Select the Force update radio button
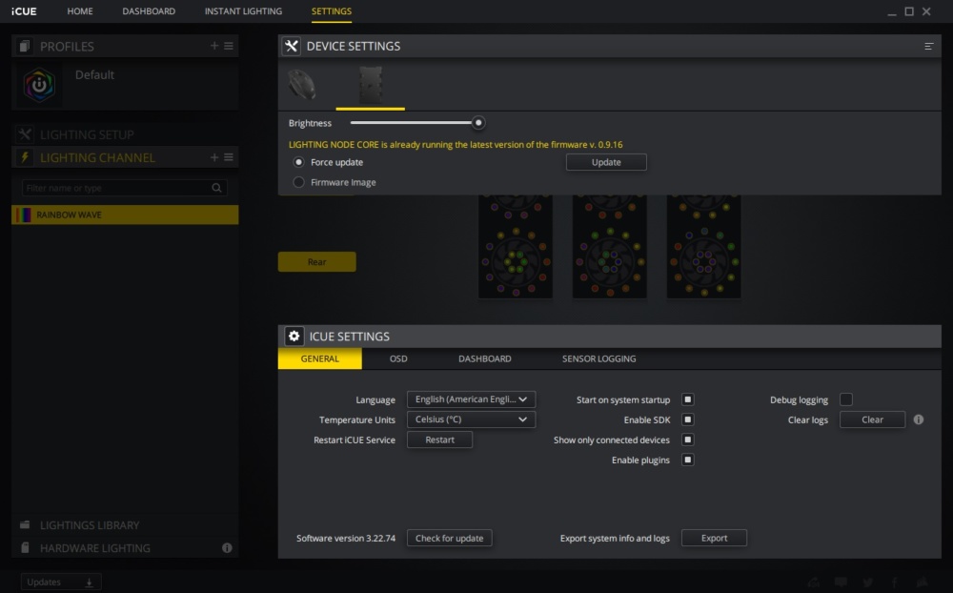Screen dimensions: 953x593 298,162
